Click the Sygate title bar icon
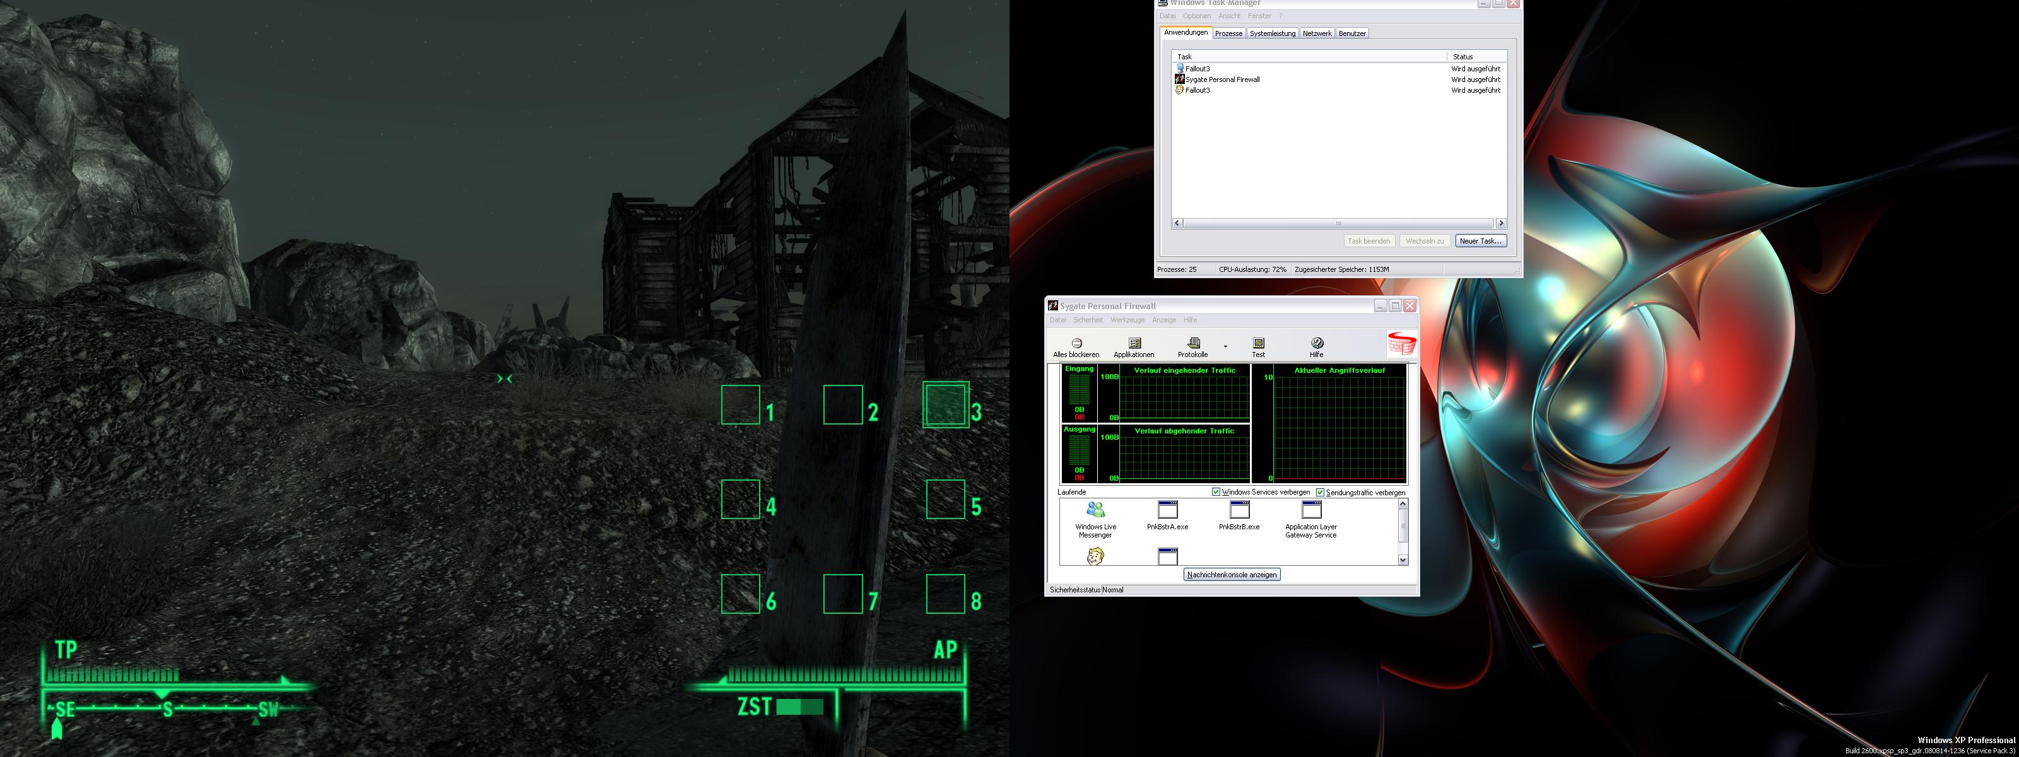The width and height of the screenshot is (2019, 757). (1054, 305)
